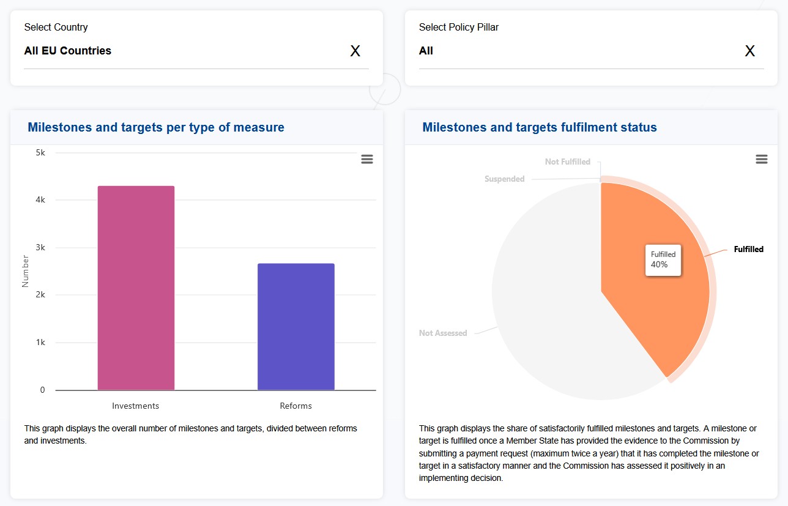The height and width of the screenshot is (506, 788).
Task: Expand the Select Policy Pillar dropdown
Action: pos(575,51)
